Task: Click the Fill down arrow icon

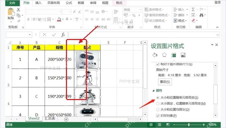Action: [193, 15]
